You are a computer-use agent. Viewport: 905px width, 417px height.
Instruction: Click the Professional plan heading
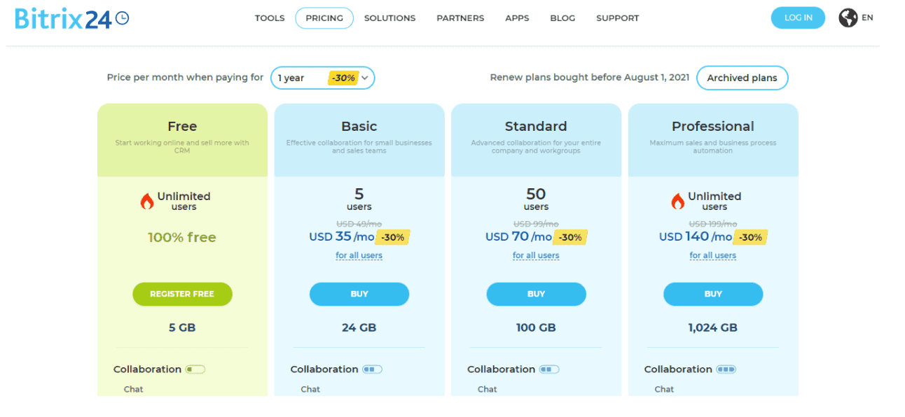(x=713, y=127)
